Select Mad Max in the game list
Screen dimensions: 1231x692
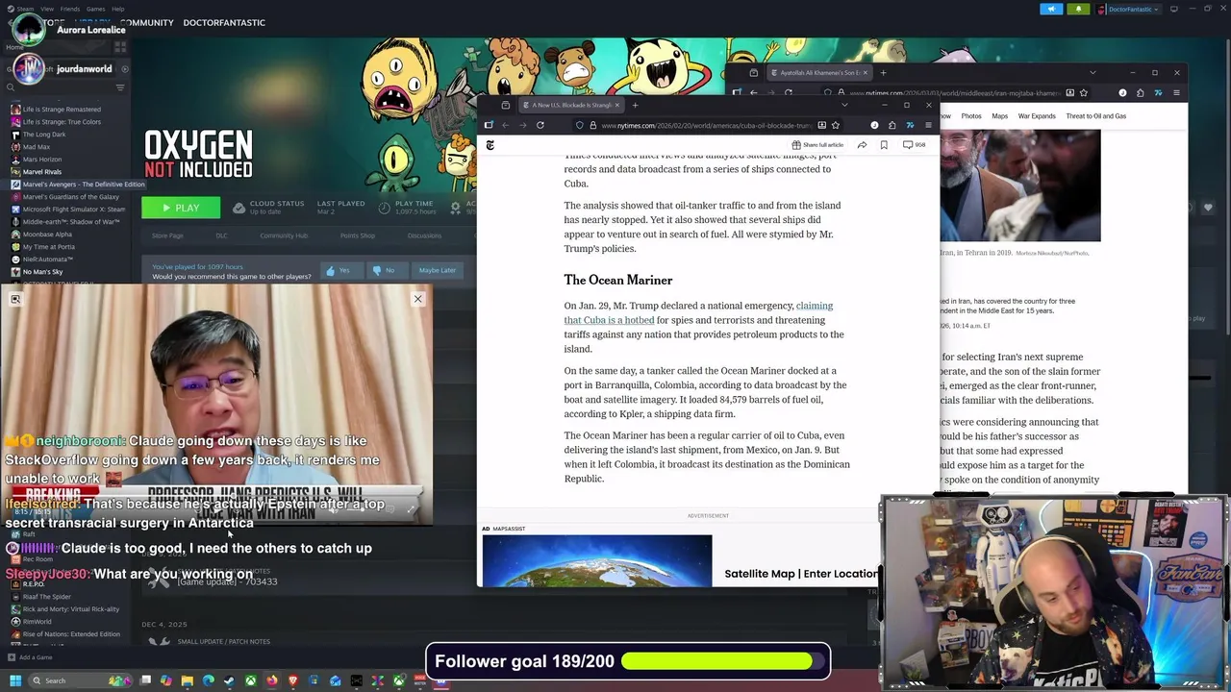point(37,147)
